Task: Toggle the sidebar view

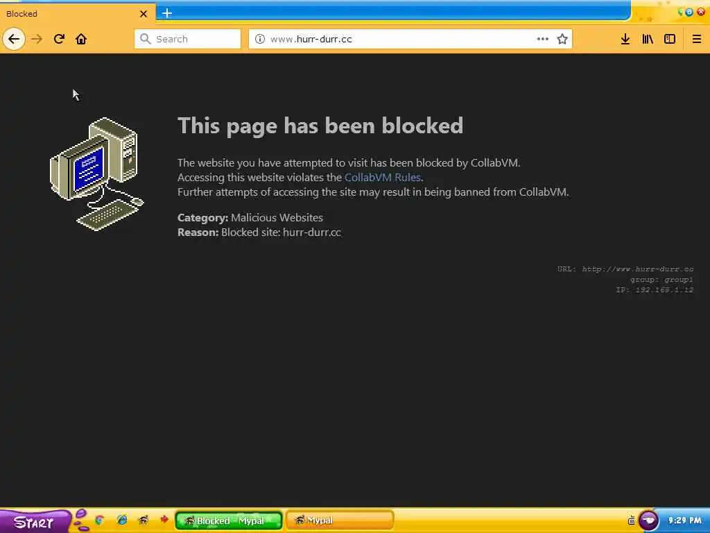Action: point(670,39)
